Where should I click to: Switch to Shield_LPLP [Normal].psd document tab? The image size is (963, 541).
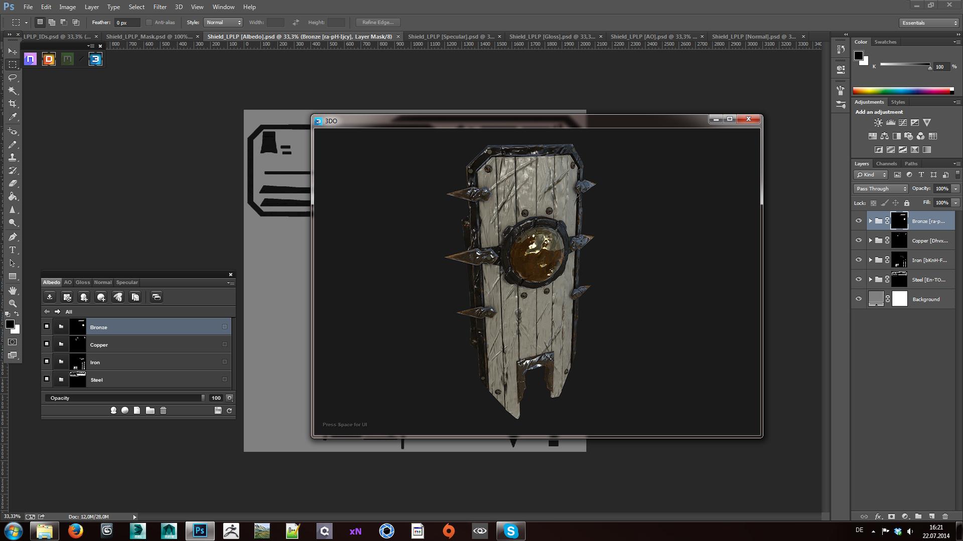coord(754,37)
